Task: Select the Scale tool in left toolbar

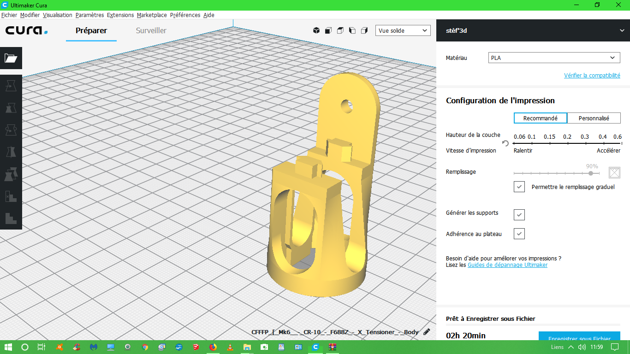Action: (x=11, y=108)
